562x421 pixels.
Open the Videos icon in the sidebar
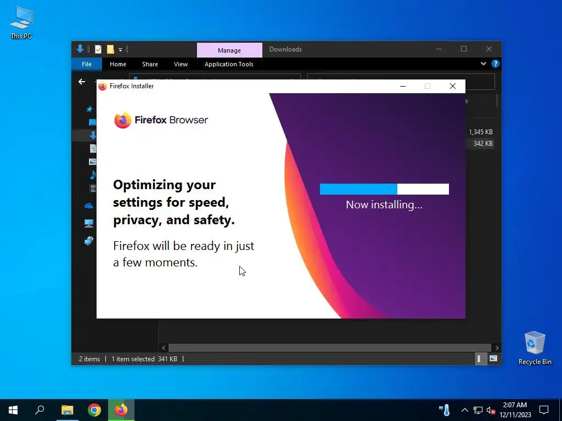[x=92, y=188]
